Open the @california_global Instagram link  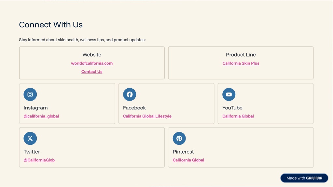pyautogui.click(x=41, y=116)
